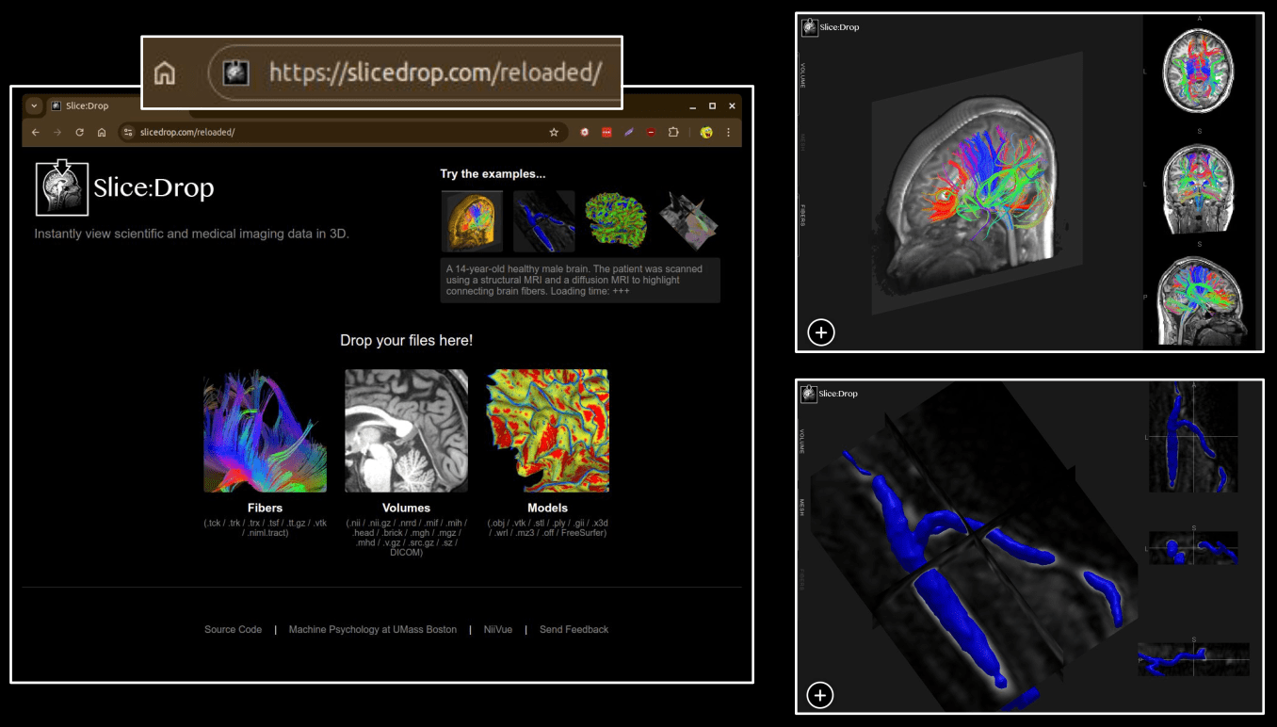Open the Source Code link
The height and width of the screenshot is (727, 1277).
click(x=233, y=629)
